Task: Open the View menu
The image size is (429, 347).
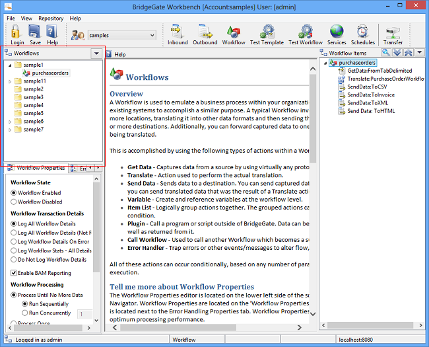Action: 26,19
